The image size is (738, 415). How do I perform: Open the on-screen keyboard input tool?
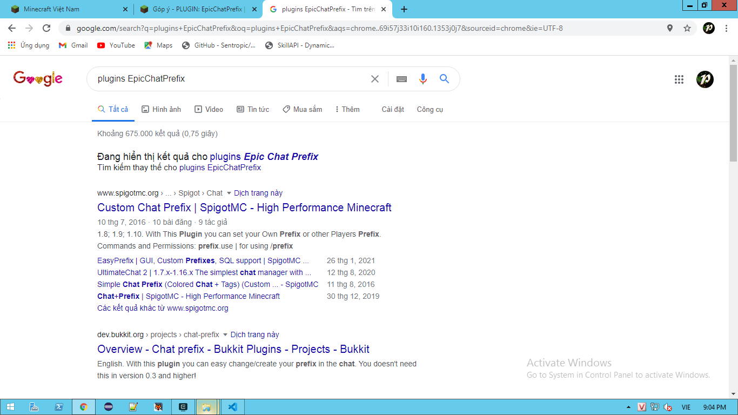(x=401, y=79)
